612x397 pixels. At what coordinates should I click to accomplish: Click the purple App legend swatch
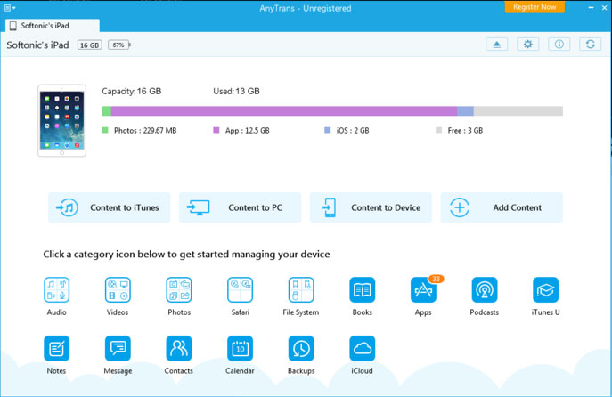tap(216, 130)
